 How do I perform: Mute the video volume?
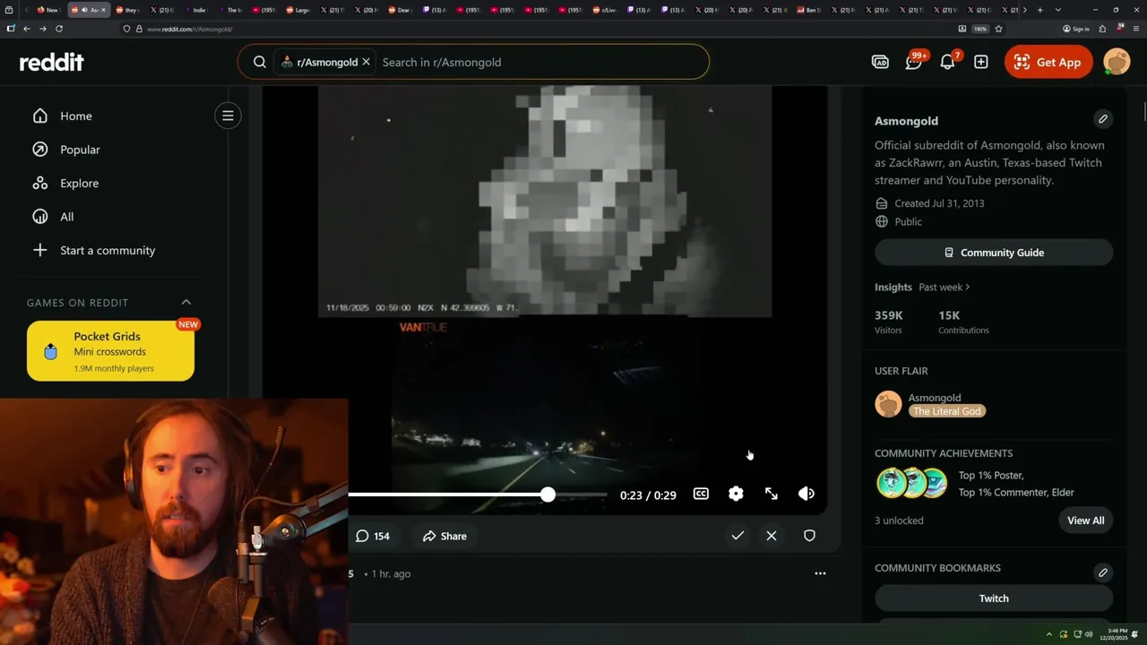click(x=806, y=494)
